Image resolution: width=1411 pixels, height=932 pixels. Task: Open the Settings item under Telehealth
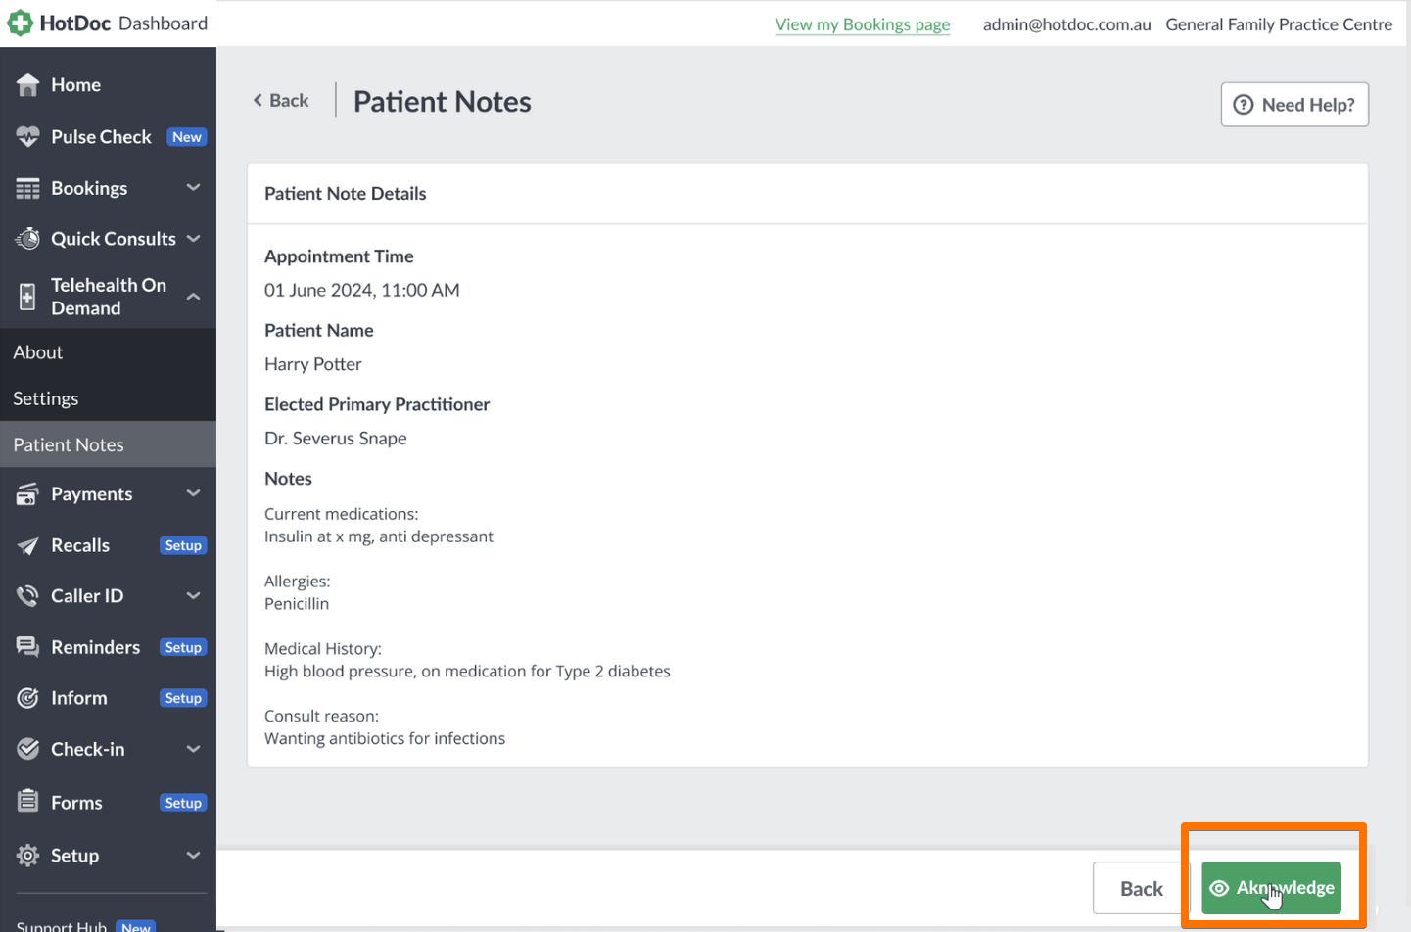tap(45, 397)
